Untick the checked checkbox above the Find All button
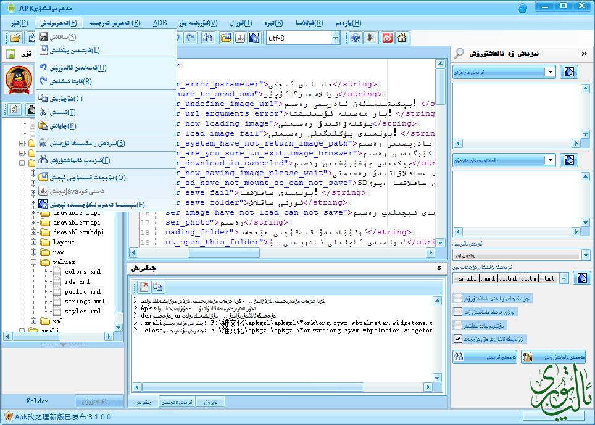The width and height of the screenshot is (595, 425). tap(458, 339)
